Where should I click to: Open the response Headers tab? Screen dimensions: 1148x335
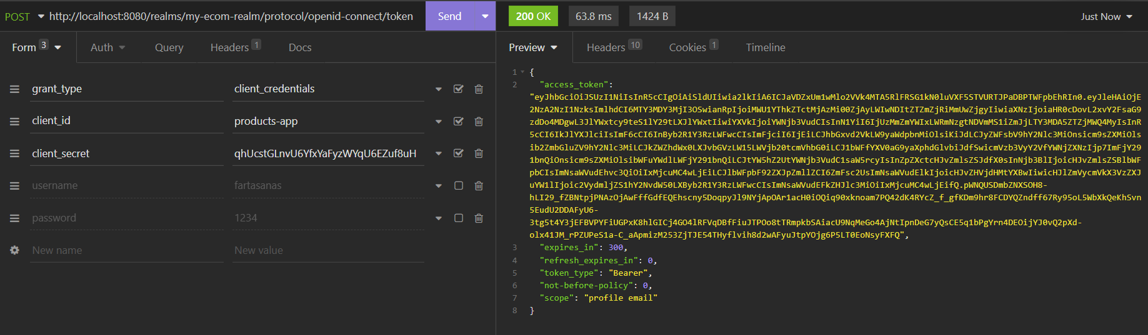(614, 47)
